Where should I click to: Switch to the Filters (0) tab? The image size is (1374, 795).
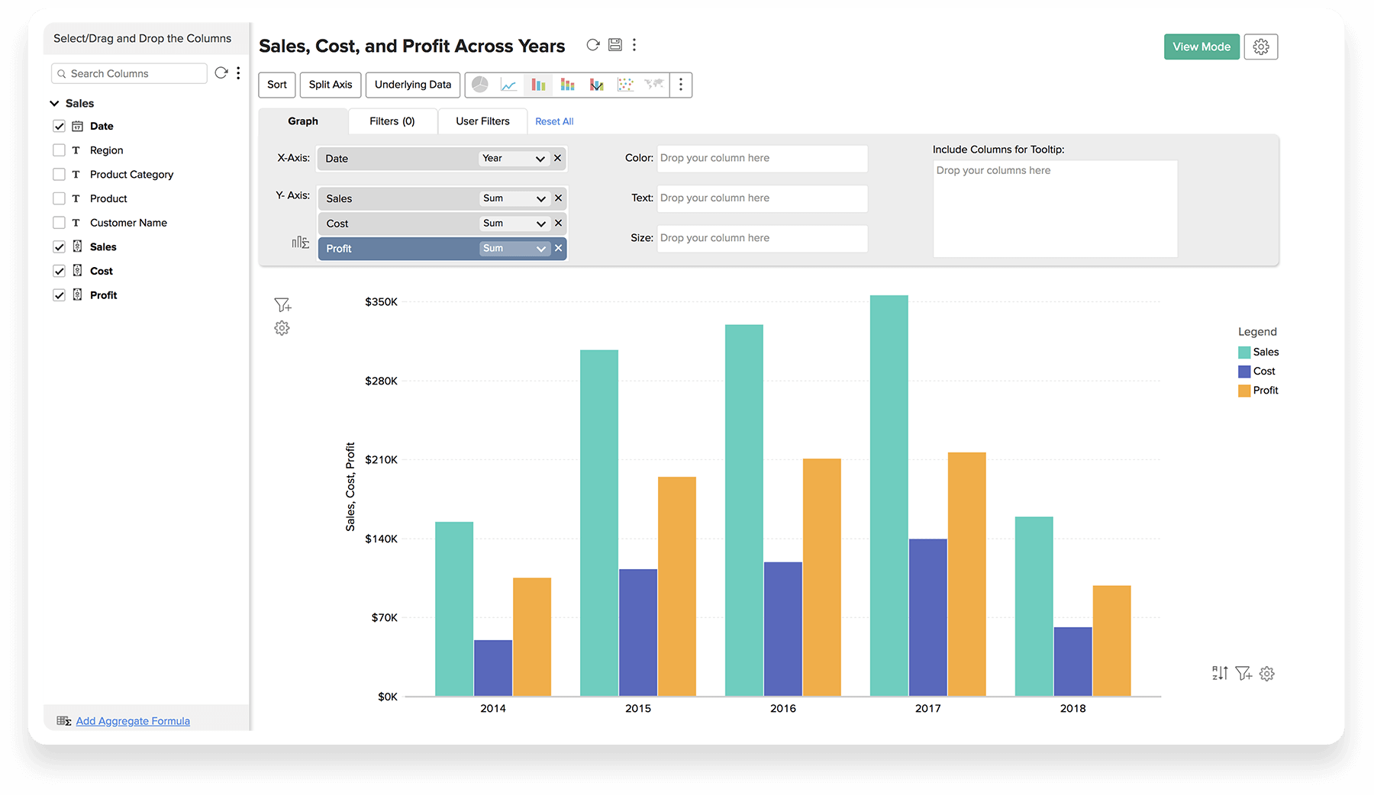392,121
